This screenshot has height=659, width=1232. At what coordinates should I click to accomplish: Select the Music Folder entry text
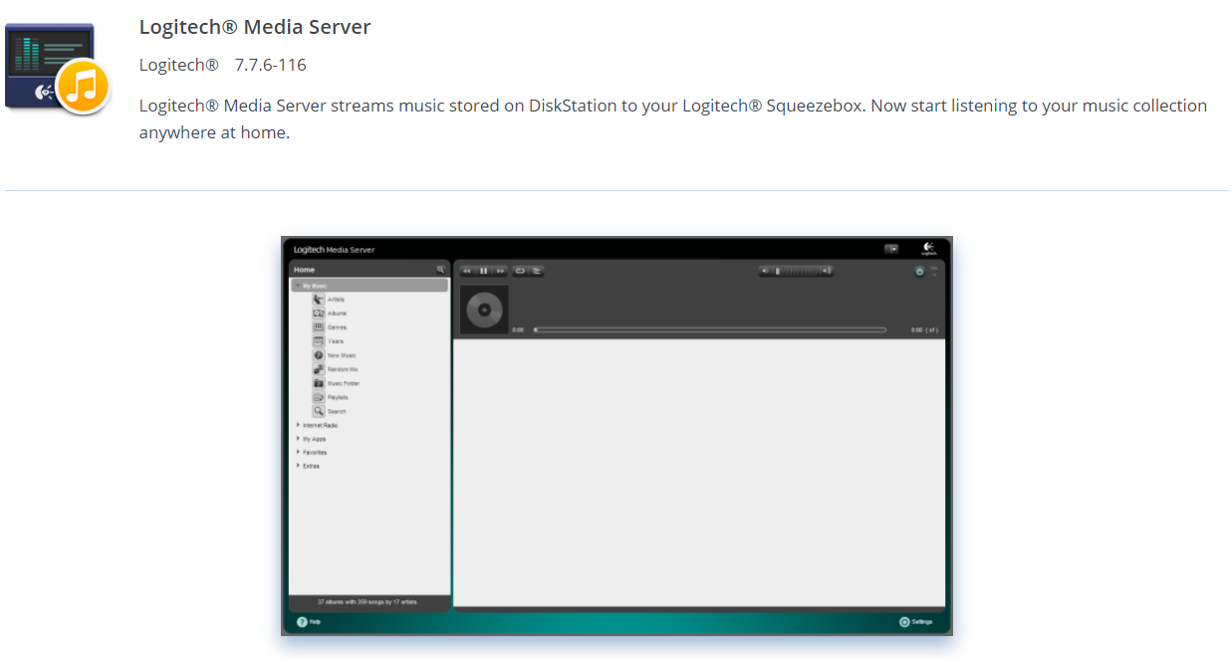coord(344,383)
